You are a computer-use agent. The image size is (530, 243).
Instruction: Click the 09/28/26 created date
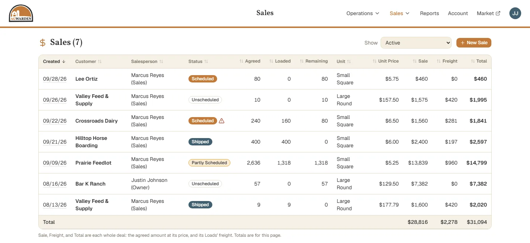pos(55,79)
